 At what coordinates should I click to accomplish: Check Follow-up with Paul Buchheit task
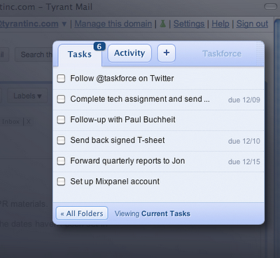click(61, 120)
